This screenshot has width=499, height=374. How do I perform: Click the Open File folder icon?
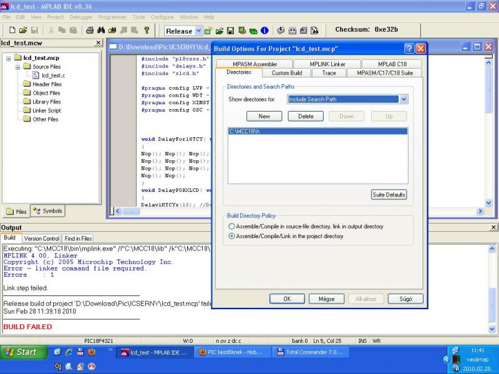pyautogui.click(x=23, y=30)
